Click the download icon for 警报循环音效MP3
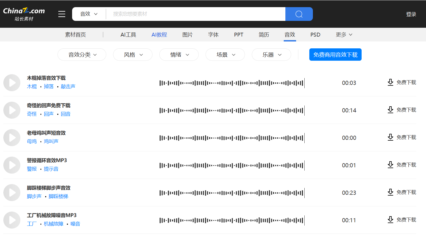Screen dimensions: 426x239 390,165
